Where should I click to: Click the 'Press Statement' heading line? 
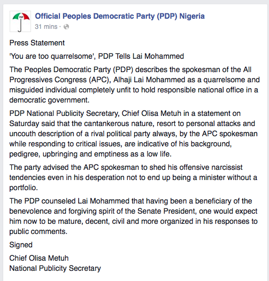click(x=37, y=43)
